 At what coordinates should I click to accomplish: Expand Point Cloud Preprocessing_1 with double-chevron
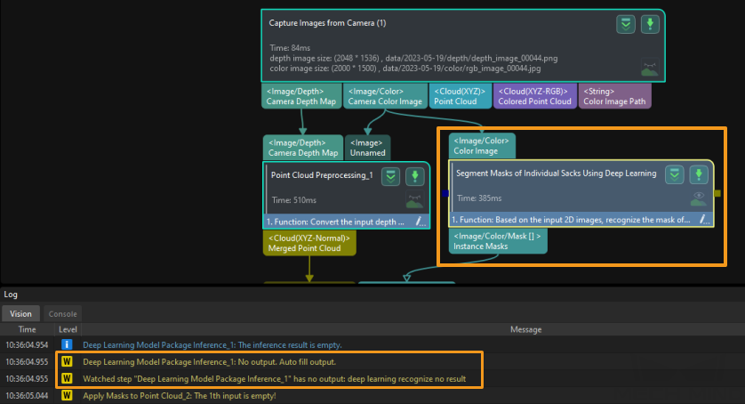coord(390,176)
